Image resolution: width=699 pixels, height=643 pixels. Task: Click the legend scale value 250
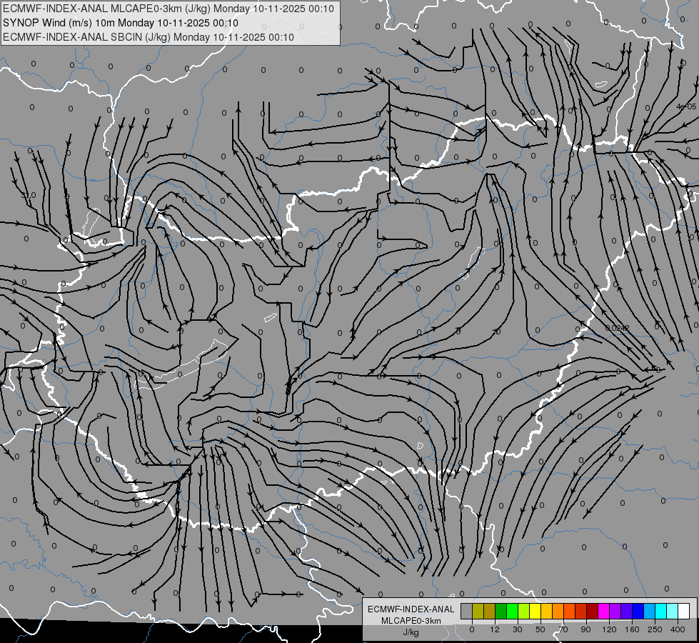tap(655, 629)
